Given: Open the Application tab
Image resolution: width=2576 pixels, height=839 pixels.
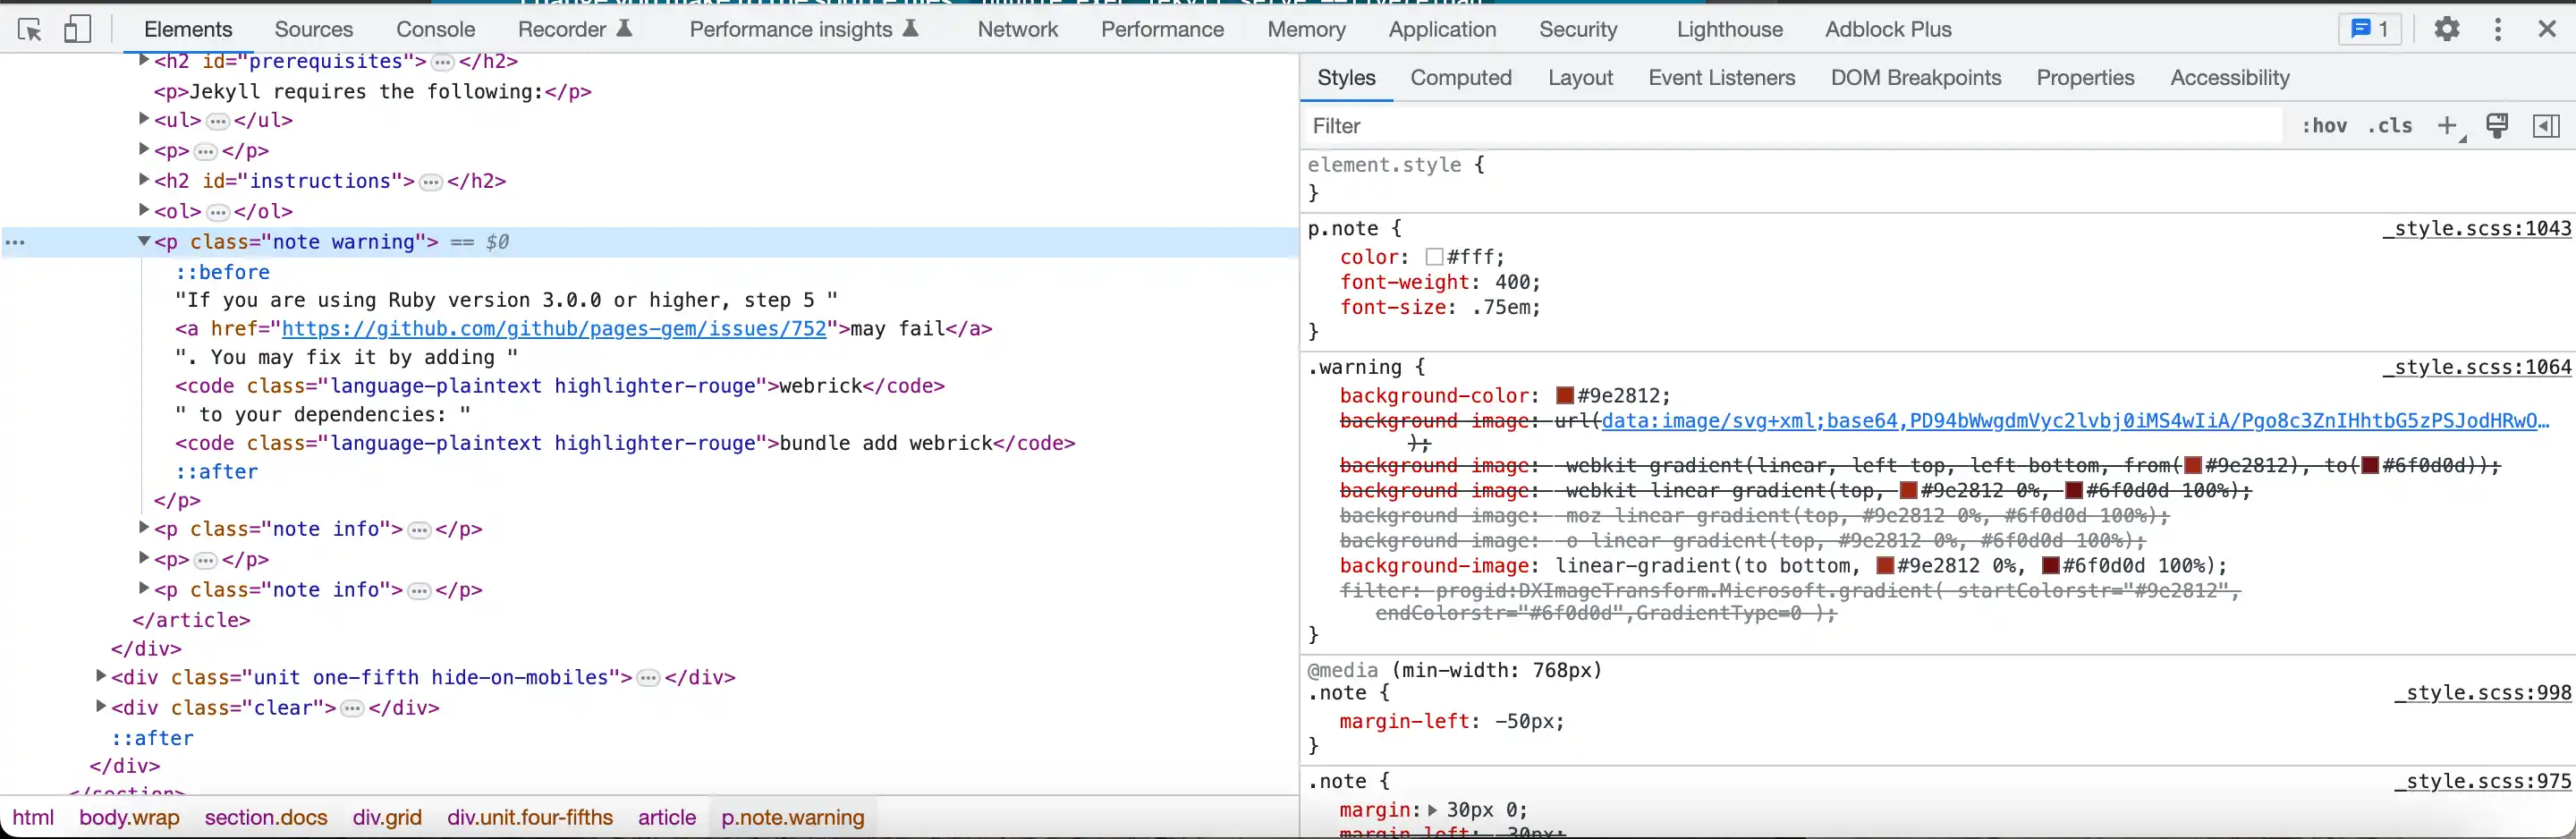Looking at the screenshot, I should [x=1442, y=29].
